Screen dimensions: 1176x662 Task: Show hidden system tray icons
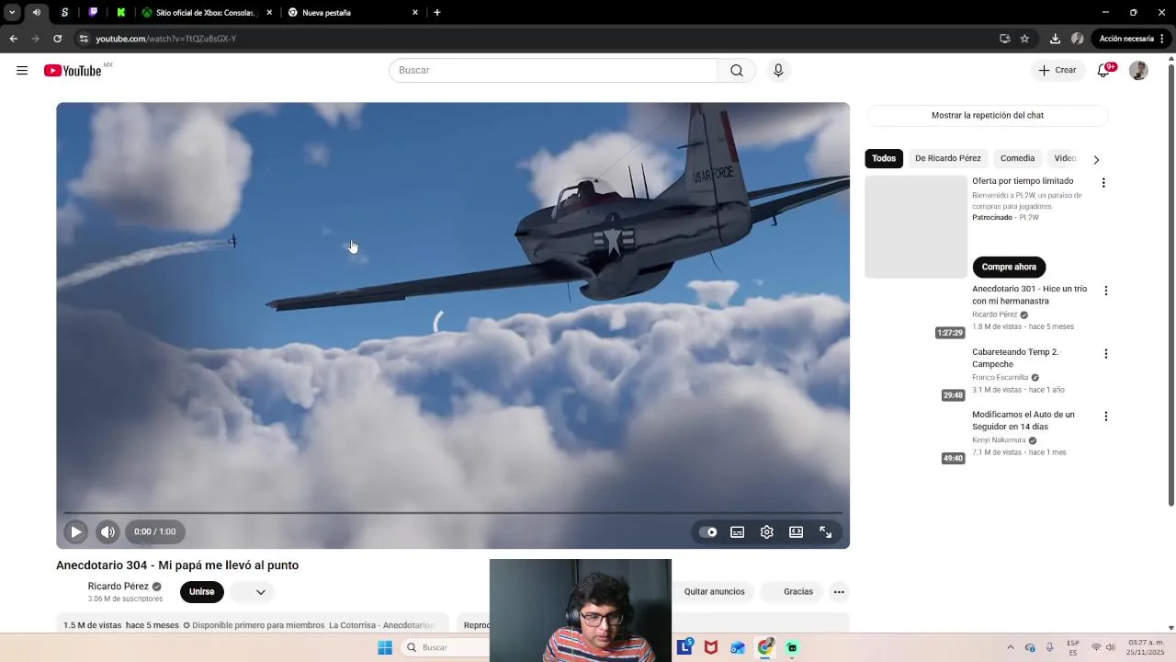1011,647
